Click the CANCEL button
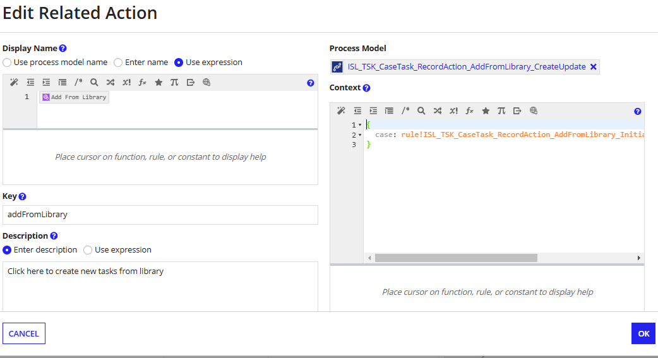Viewport: 658px width, 358px height. (x=24, y=333)
